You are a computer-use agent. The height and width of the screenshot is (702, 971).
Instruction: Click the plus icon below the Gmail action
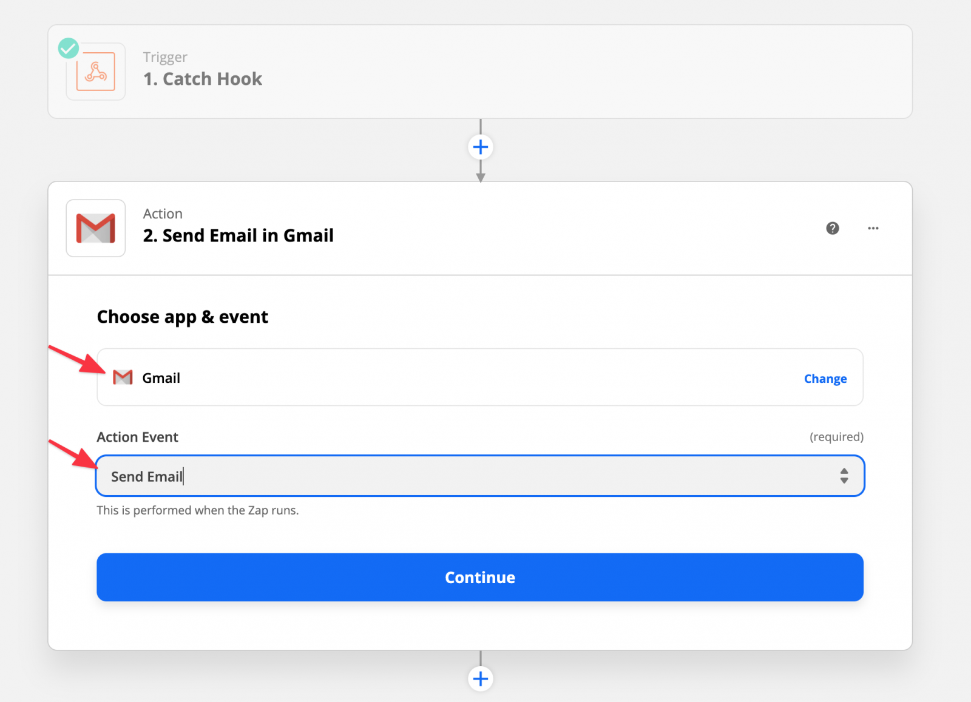click(x=480, y=679)
